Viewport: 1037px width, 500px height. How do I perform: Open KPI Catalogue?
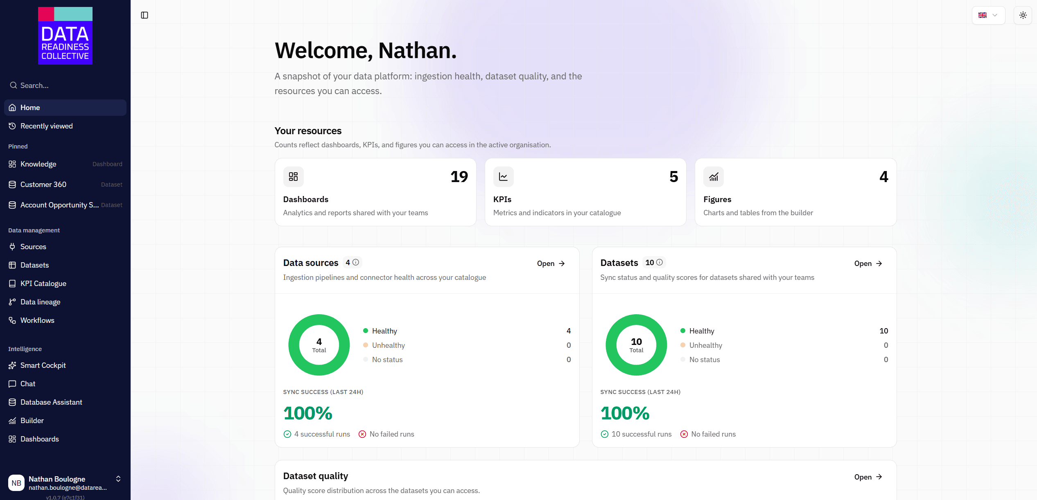(x=65, y=284)
